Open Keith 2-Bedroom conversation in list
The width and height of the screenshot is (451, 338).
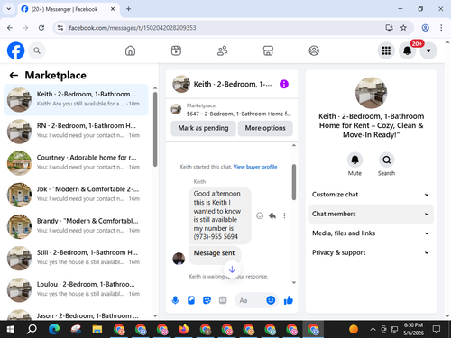tap(76, 100)
